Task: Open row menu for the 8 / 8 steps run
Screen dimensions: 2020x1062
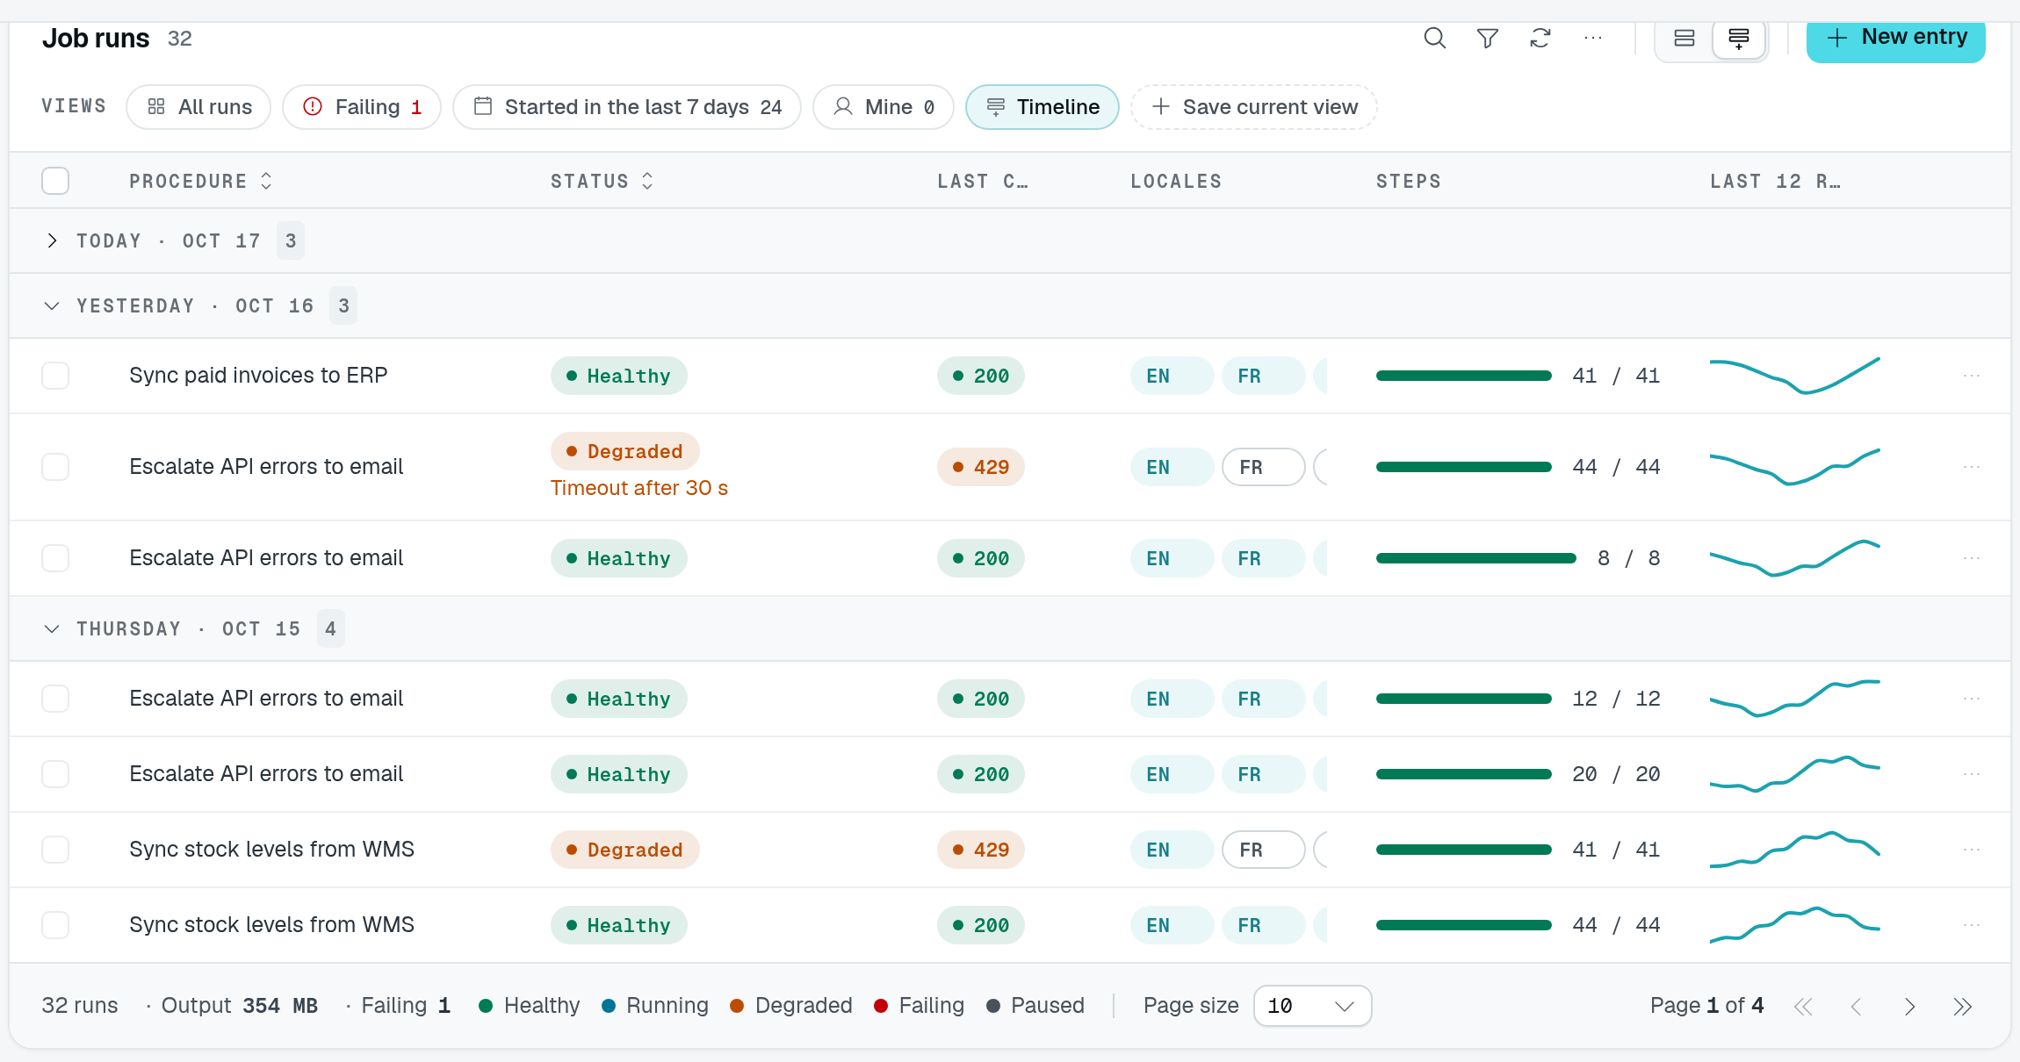Action: pos(1971,558)
